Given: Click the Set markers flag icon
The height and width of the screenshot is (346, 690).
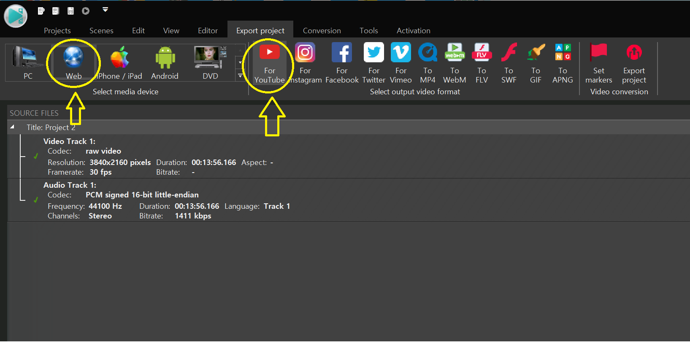Looking at the screenshot, I should [x=598, y=53].
